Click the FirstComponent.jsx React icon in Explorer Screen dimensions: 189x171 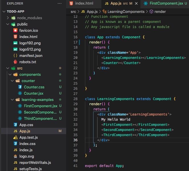[x=20, y=106]
